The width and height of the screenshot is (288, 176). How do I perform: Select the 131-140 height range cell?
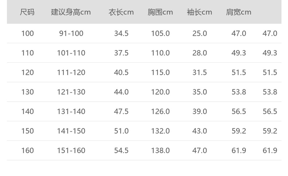71,111
